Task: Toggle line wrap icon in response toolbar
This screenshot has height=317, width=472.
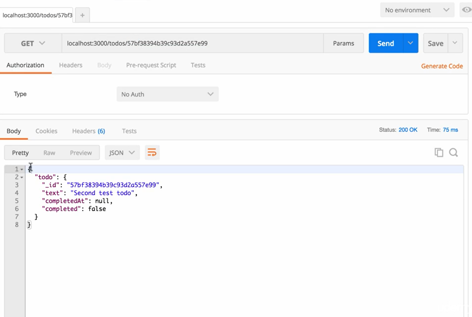Action: [152, 153]
